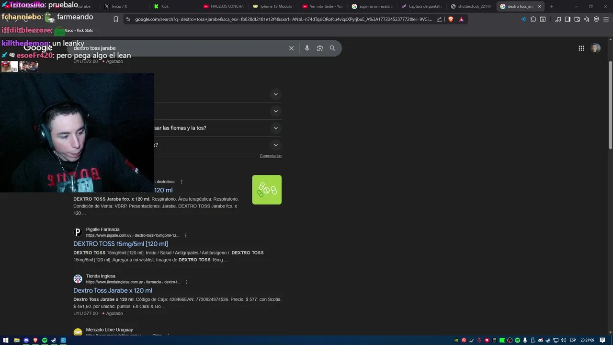
Task: Open more options for Pigalle Farmacia result
Action: pos(186,235)
